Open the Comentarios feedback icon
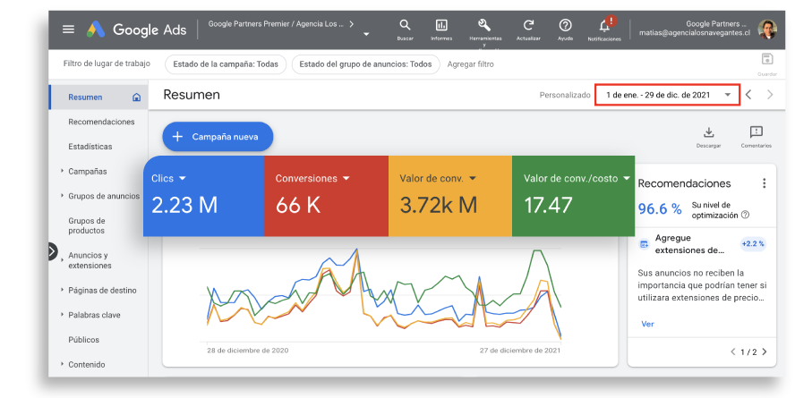This screenshot has height=398, width=795. [x=756, y=132]
